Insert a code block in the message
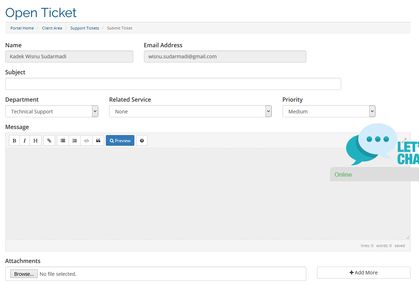 tap(86, 140)
